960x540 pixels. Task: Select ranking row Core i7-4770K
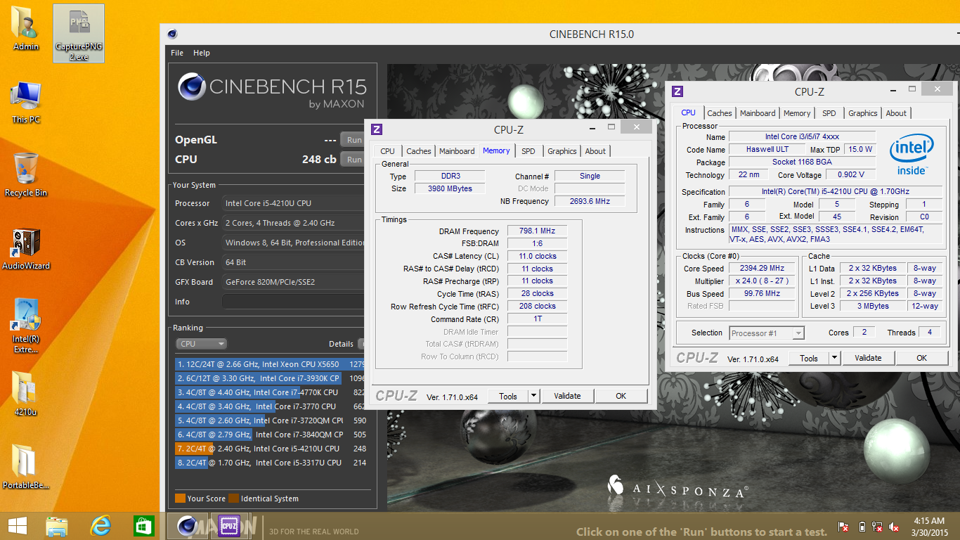[x=271, y=392]
